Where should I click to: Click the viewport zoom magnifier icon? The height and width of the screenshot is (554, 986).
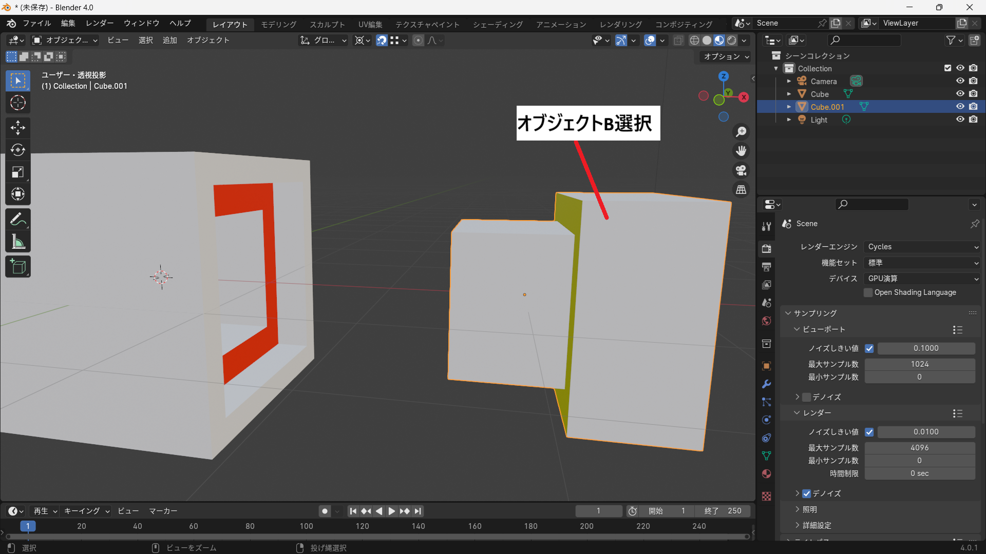click(741, 132)
